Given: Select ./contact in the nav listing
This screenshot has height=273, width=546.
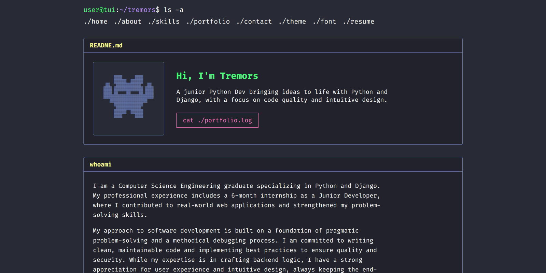Looking at the screenshot, I should point(254,21).
